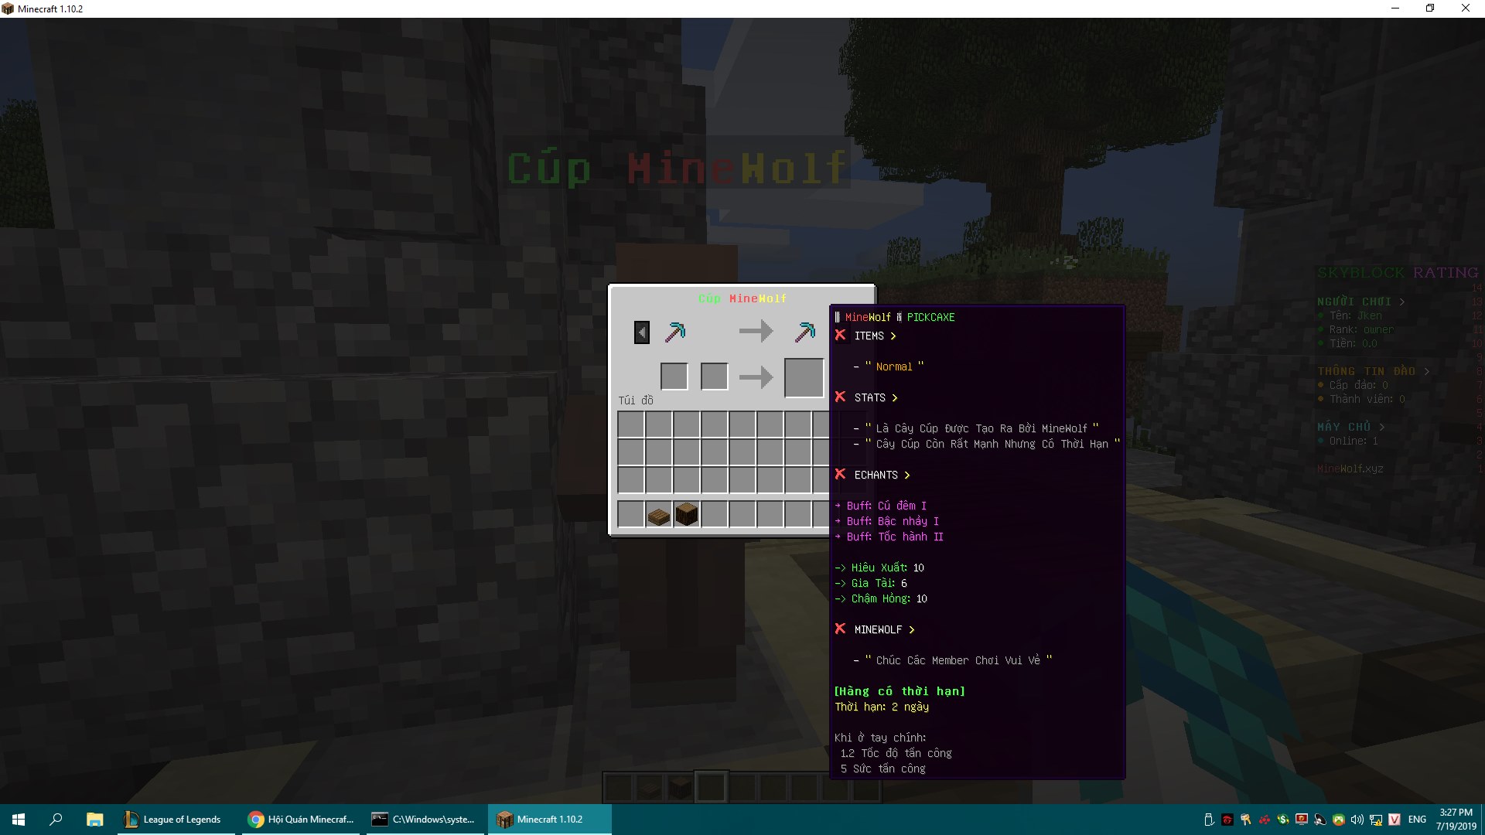Switch to the Chrome Hội Quán Minecraft window
This screenshot has height=835, width=1485.
[301, 820]
